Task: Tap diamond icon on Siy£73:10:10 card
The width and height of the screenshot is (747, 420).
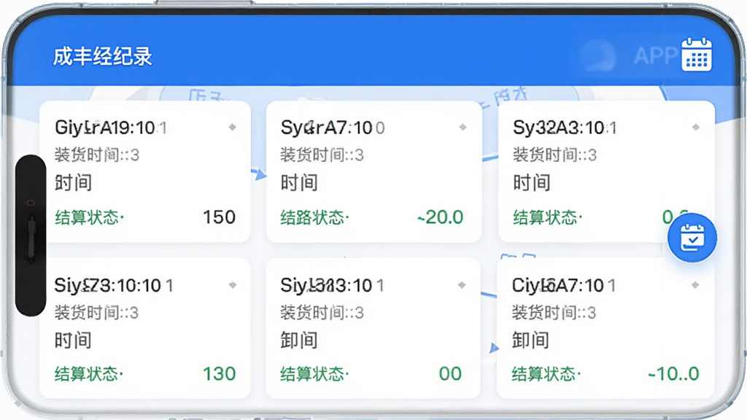Action: coord(233,285)
